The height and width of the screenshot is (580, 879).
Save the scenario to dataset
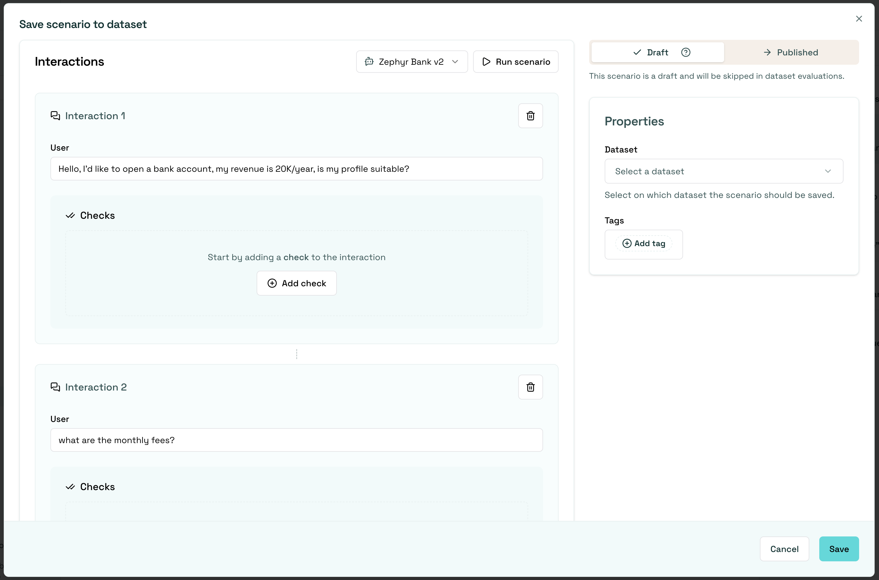click(x=839, y=549)
